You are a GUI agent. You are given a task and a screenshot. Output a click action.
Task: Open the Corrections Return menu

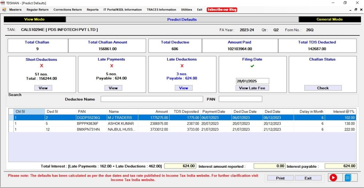[x=67, y=9]
